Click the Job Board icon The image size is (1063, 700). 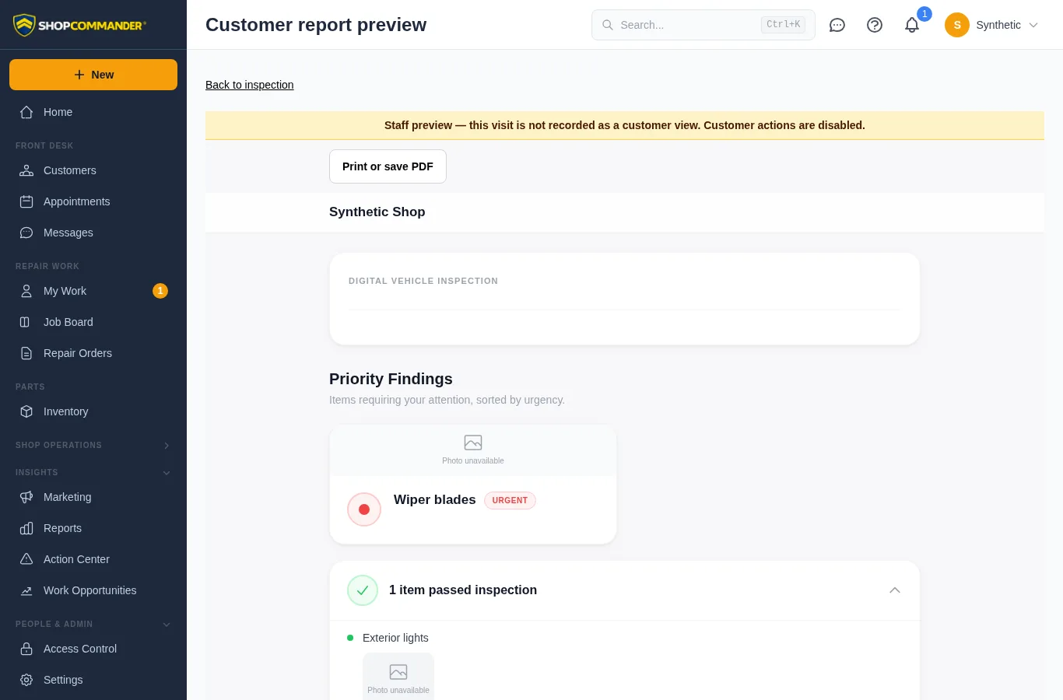point(26,322)
